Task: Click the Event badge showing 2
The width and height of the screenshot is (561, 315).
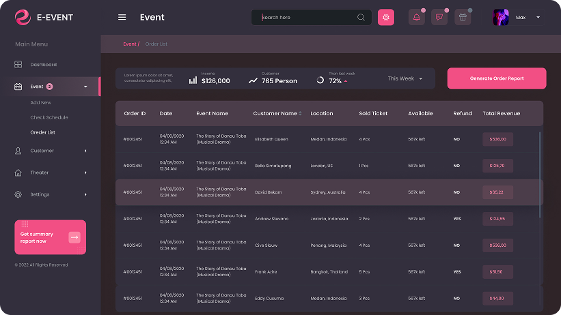Action: [49, 87]
